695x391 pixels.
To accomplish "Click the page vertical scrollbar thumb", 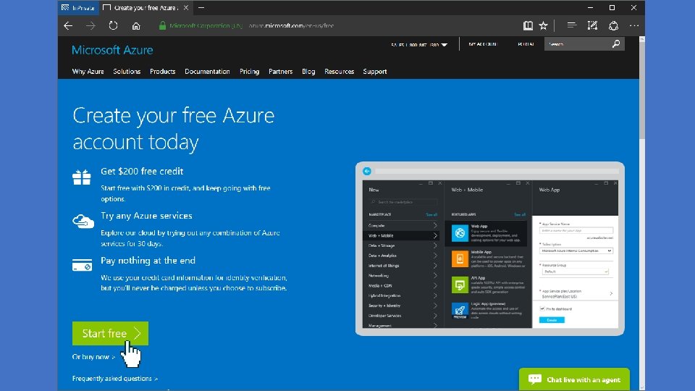I will (x=642, y=90).
